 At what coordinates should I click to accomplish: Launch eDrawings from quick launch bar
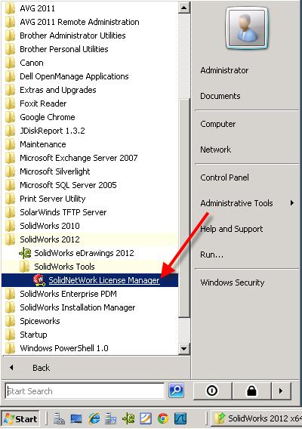(x=128, y=418)
